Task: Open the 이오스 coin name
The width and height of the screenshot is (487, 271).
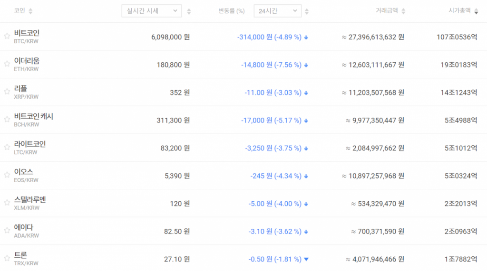Action: 24,172
